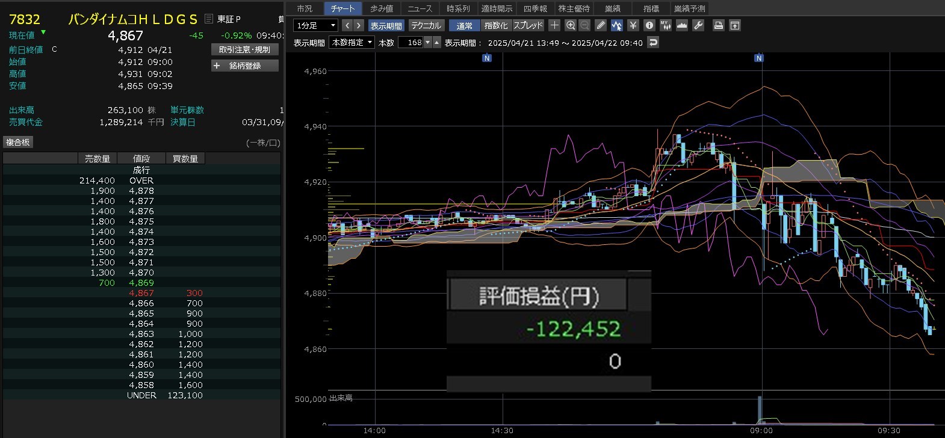Switch chart mode to スプレッド
945x438 pixels.
528,25
